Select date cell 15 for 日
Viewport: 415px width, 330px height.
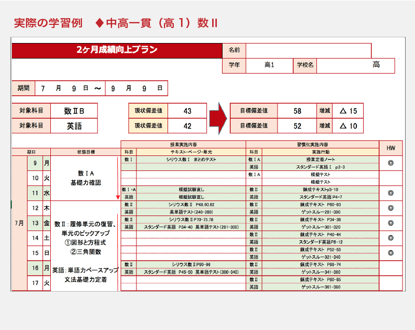[x=35, y=253]
